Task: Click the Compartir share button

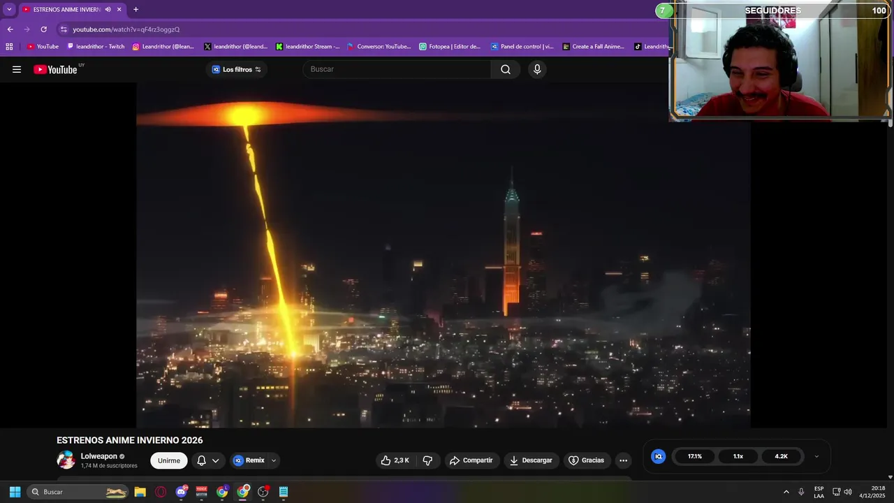Action: coord(471,460)
